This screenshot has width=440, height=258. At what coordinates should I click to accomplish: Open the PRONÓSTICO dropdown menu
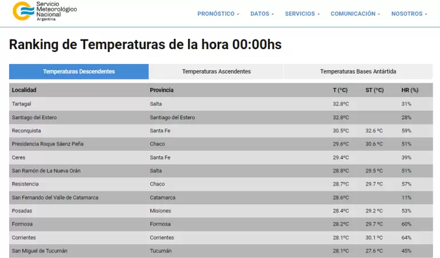(x=218, y=14)
